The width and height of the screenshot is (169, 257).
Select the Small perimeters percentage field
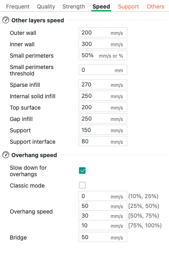(103, 55)
